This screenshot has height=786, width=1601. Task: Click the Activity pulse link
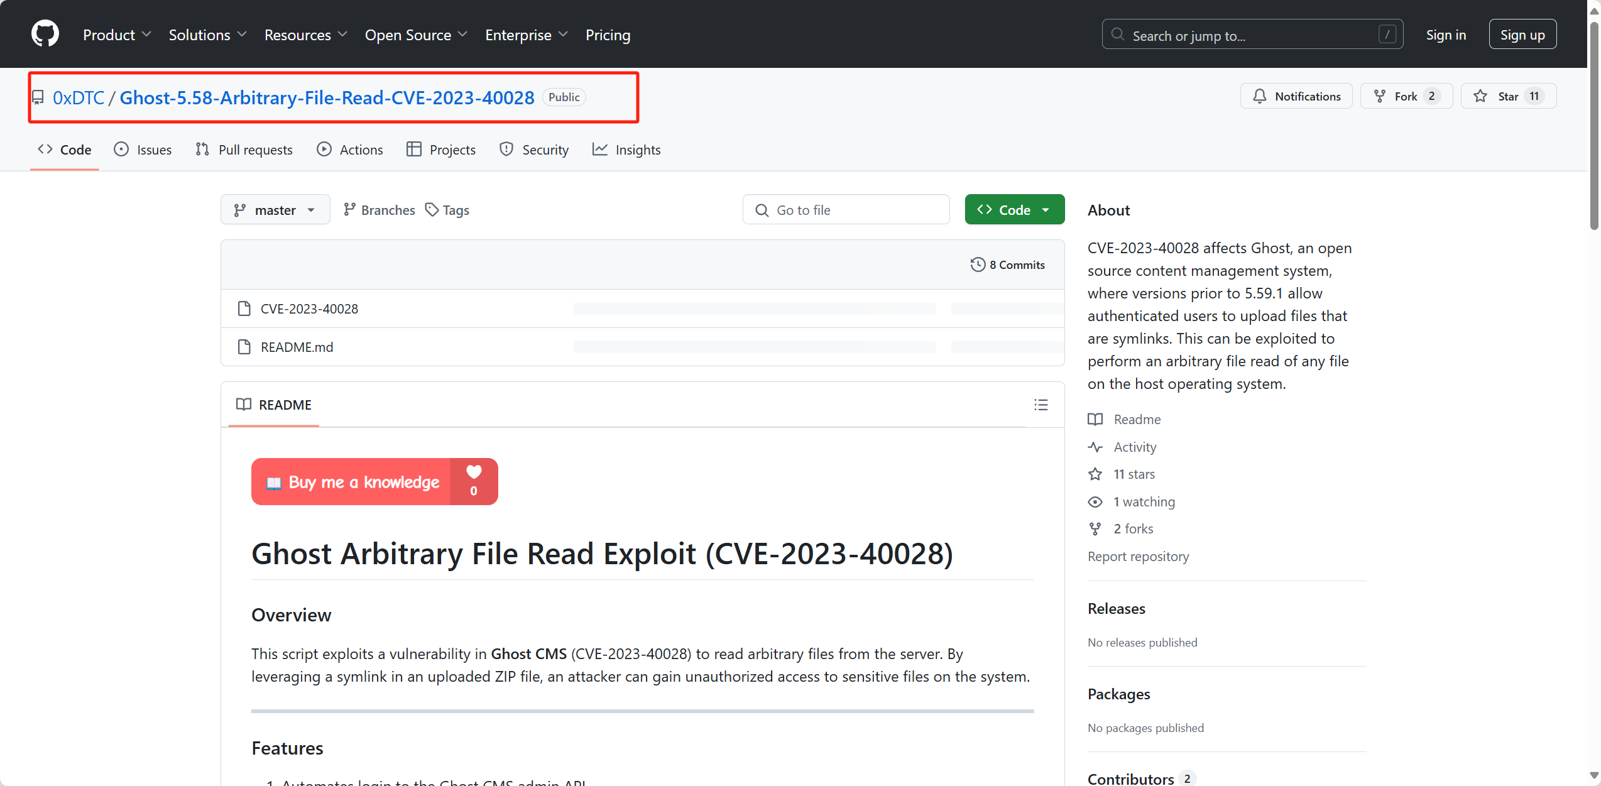pos(1134,447)
